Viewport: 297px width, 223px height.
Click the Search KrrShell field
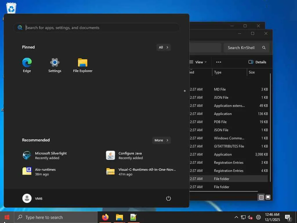pos(246,48)
